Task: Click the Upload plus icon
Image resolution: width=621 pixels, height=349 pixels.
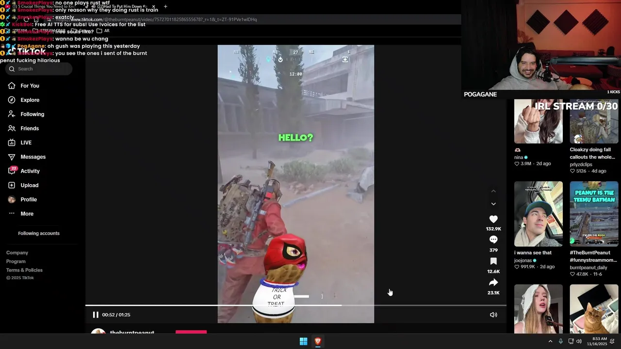Action: (x=12, y=185)
